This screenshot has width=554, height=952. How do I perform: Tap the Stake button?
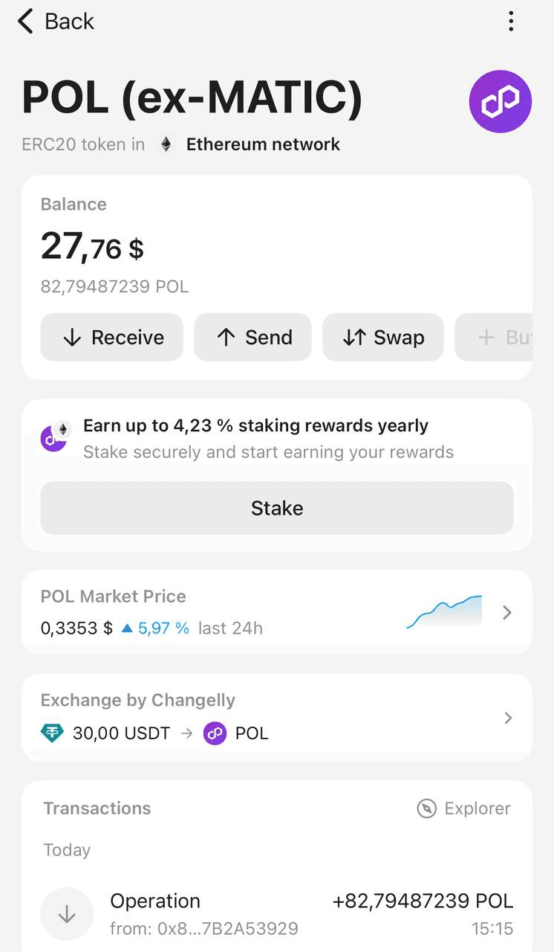coord(277,508)
